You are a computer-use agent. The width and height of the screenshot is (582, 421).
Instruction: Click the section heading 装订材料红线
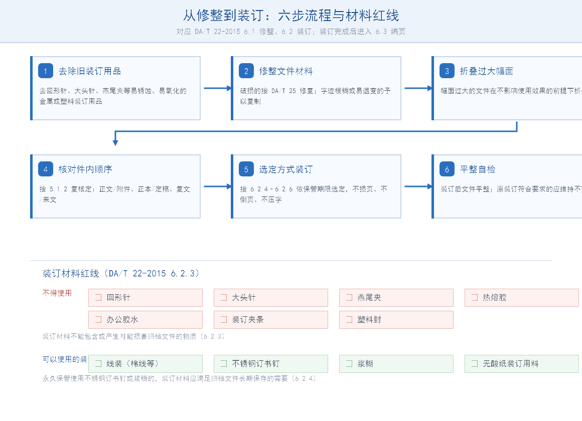click(121, 274)
